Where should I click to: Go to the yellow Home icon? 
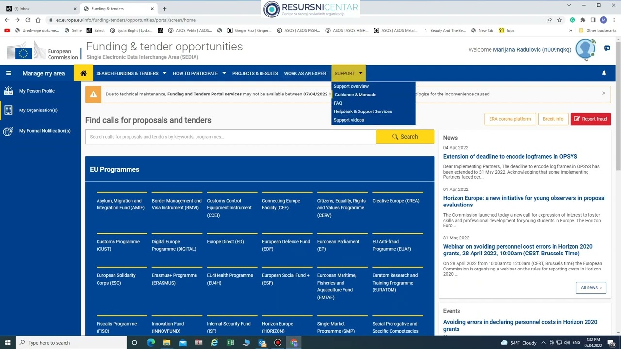tap(83, 73)
